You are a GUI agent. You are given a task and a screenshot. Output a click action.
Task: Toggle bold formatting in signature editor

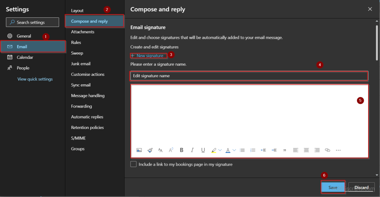181,150
